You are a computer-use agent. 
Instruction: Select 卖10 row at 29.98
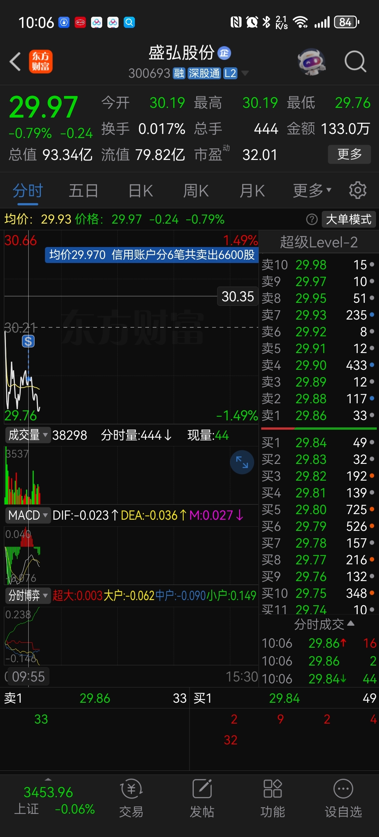tap(318, 265)
